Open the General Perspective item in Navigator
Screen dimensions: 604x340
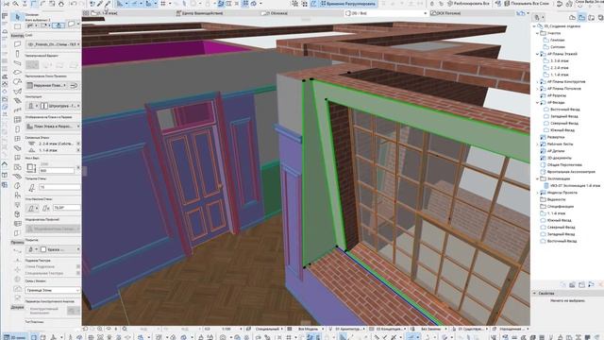(x=564, y=165)
